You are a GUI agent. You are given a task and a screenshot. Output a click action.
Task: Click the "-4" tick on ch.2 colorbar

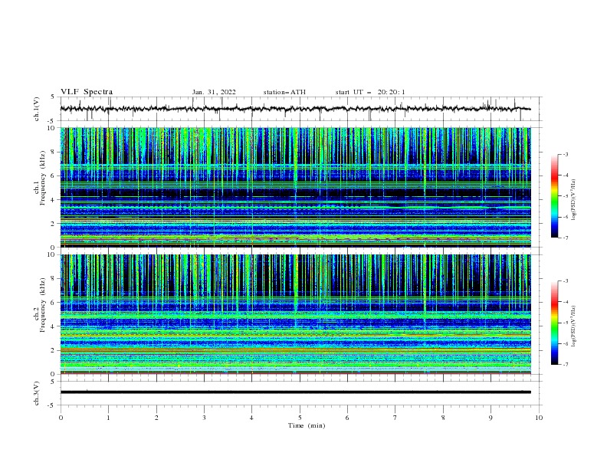[565, 302]
